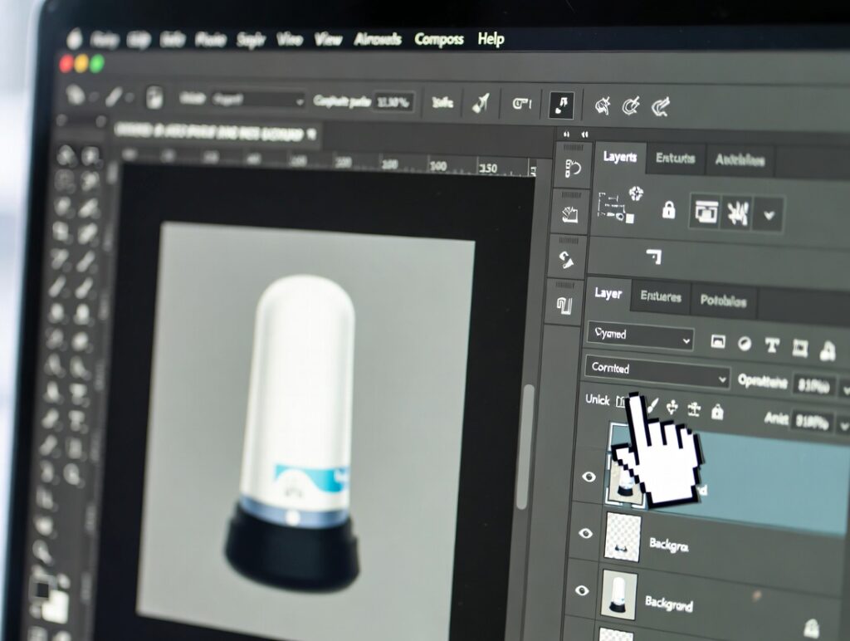Screen dimensions: 850x641
Task: Click the highlighted music-note icon in options bar
Action: (561, 105)
